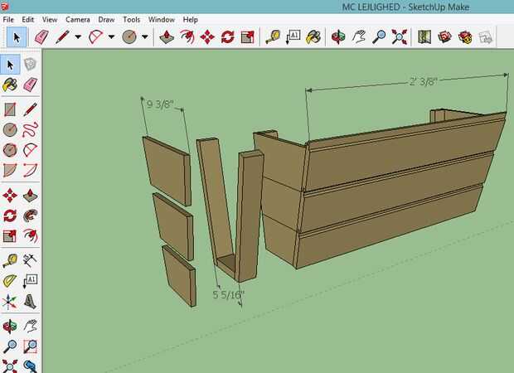
Task: Pick the Tape Measure in left palette
Action: tap(10, 260)
